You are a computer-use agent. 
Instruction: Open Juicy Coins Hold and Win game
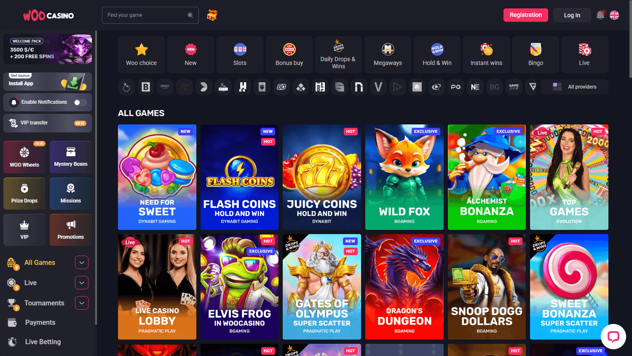(x=322, y=177)
